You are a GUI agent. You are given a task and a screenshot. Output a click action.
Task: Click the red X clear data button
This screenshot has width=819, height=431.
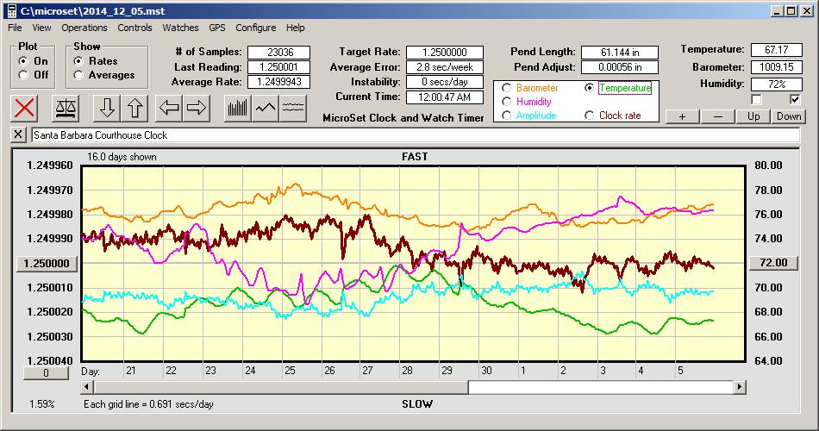pos(26,108)
